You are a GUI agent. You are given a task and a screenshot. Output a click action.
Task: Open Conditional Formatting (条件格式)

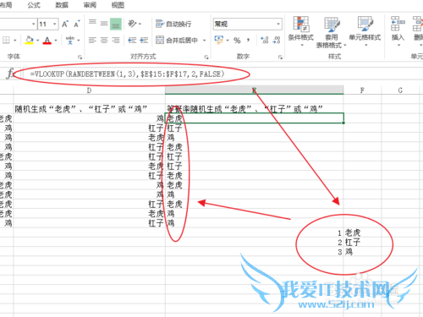point(301,31)
